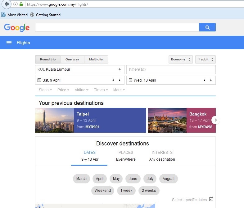Expand the Times filter dropdown
Screen dimensions: 244x208
click(x=101, y=90)
